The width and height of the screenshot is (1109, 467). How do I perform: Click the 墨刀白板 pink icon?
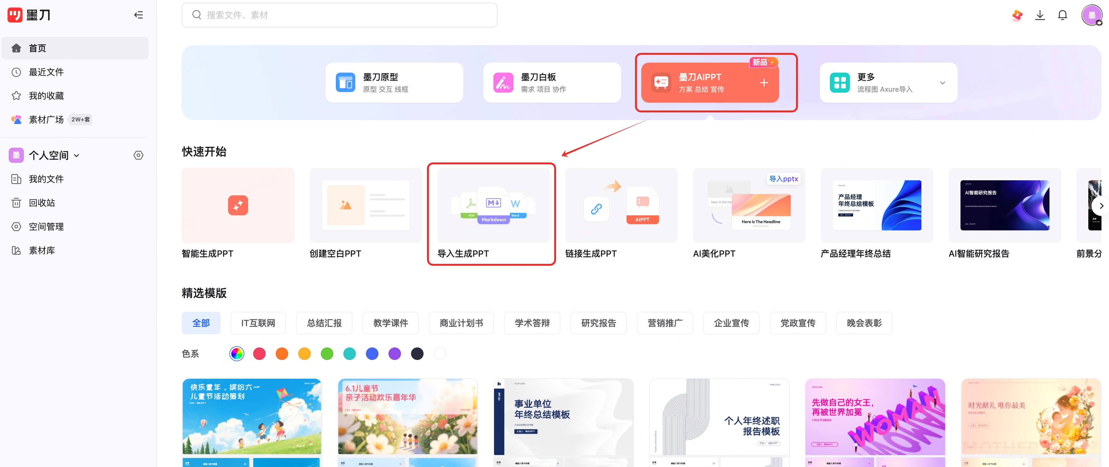click(x=503, y=83)
